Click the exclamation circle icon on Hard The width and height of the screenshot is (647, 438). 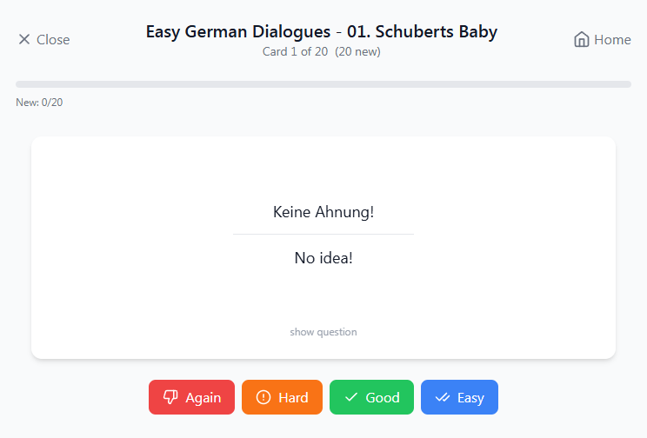coord(263,397)
